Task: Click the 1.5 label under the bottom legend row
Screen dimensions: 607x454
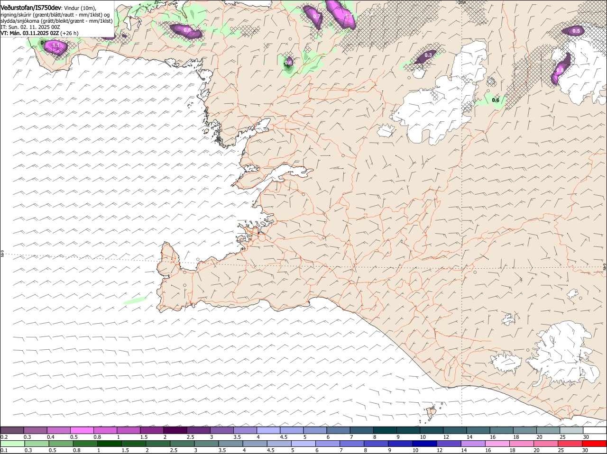Action: tap(125, 450)
